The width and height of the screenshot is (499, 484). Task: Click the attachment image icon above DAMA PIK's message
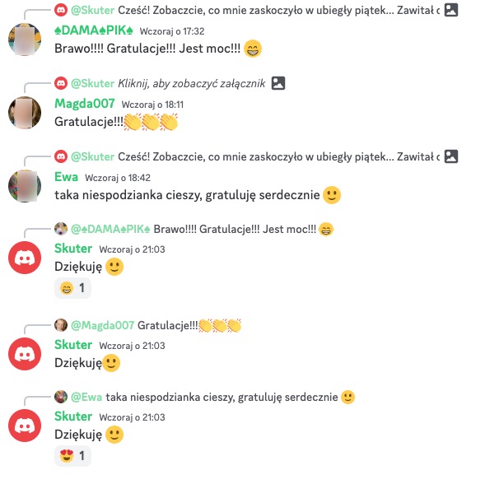(x=451, y=10)
